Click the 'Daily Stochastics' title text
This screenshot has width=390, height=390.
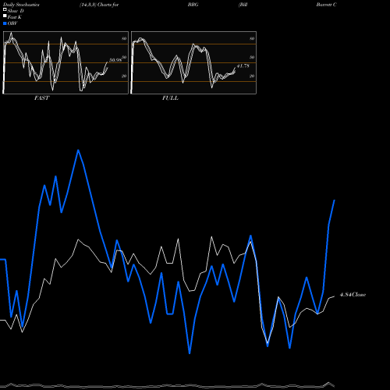click(21, 5)
